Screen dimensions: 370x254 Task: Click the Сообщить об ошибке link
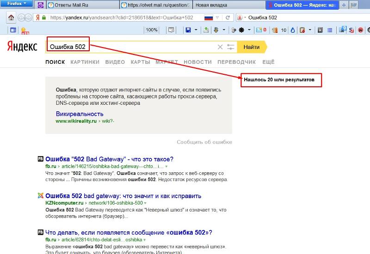tap(204, 142)
